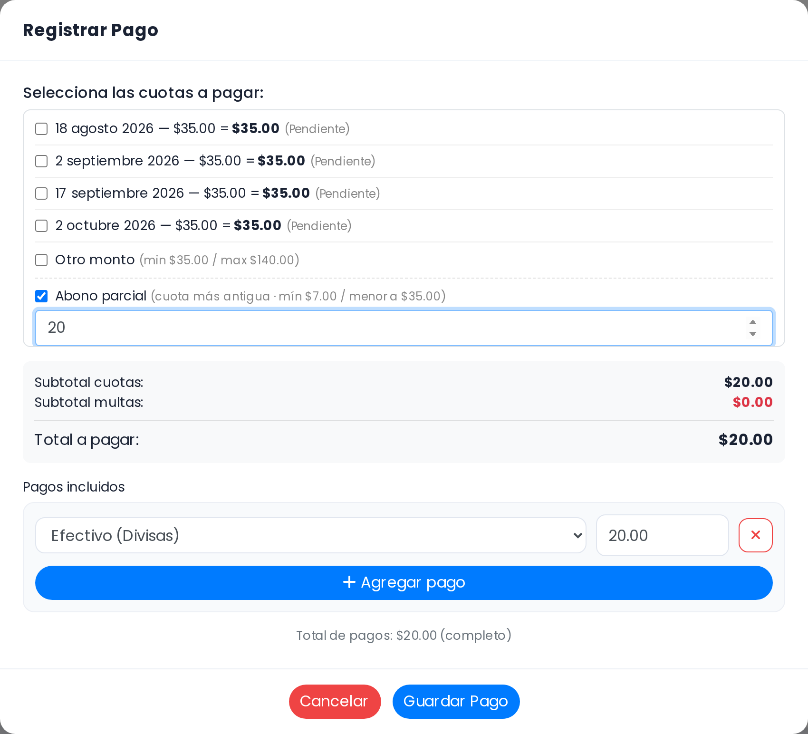Select the 17 septiembre 2026 installment checkbox
The height and width of the screenshot is (734, 808).
click(x=41, y=193)
